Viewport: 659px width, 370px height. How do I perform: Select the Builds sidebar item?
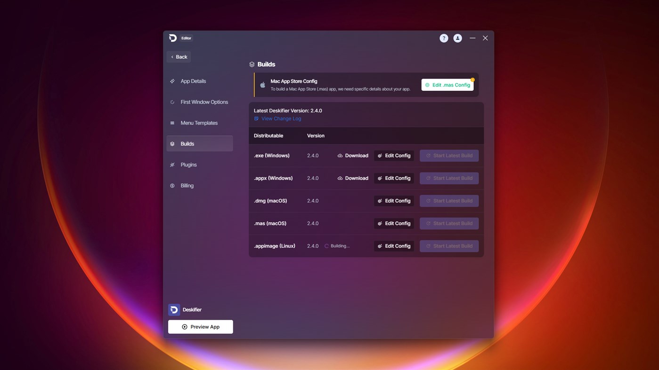(200, 144)
